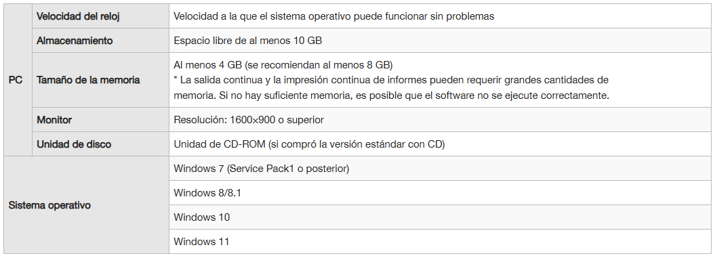Click the salida continua memory note line
The width and height of the screenshot is (715, 258).
[x=391, y=80]
